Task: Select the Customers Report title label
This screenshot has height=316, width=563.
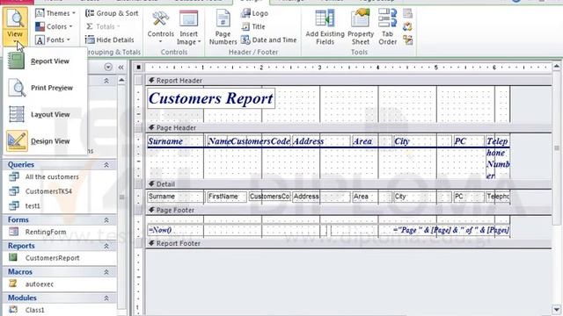Action: pyautogui.click(x=211, y=98)
